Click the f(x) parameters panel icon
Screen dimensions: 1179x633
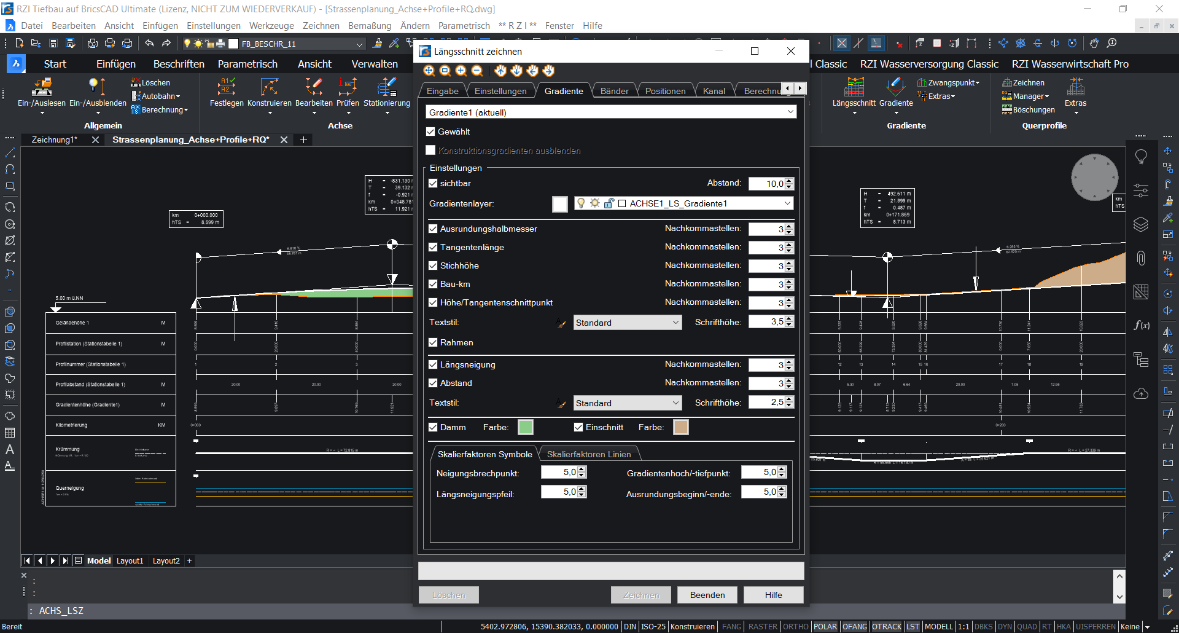[1141, 325]
